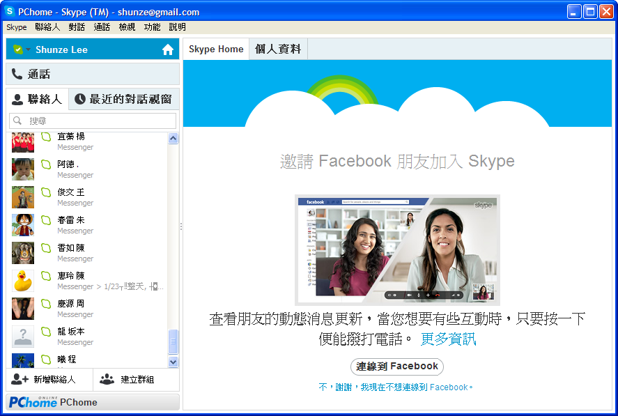Click the Home icon beside Shunze Lee
Viewport: 618px width, 416px height.
pyautogui.click(x=168, y=49)
